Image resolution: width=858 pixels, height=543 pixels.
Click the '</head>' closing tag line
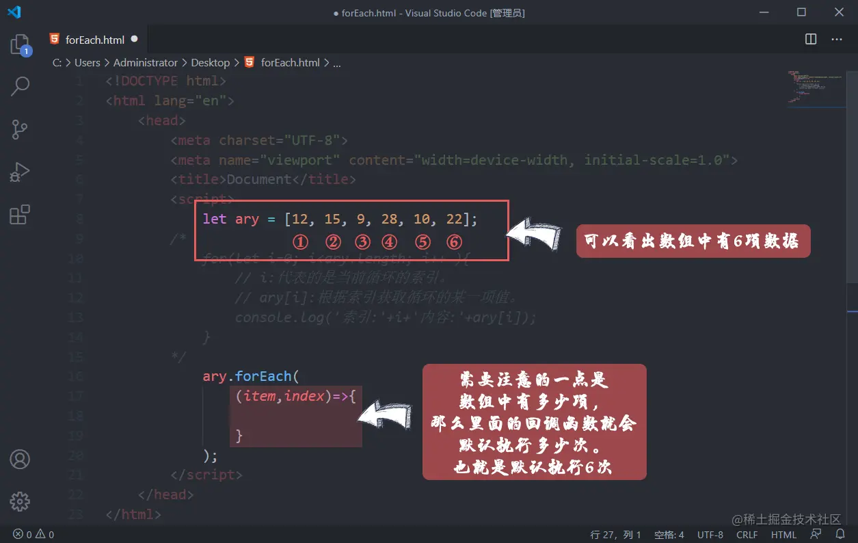tap(165, 494)
